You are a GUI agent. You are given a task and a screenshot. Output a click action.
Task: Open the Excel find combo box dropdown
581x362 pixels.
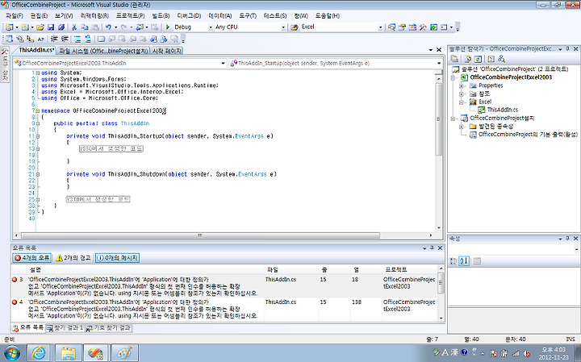pyautogui.click(x=381, y=27)
